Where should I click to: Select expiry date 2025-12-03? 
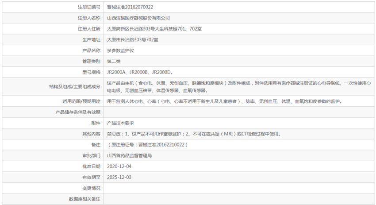[x=119, y=177]
